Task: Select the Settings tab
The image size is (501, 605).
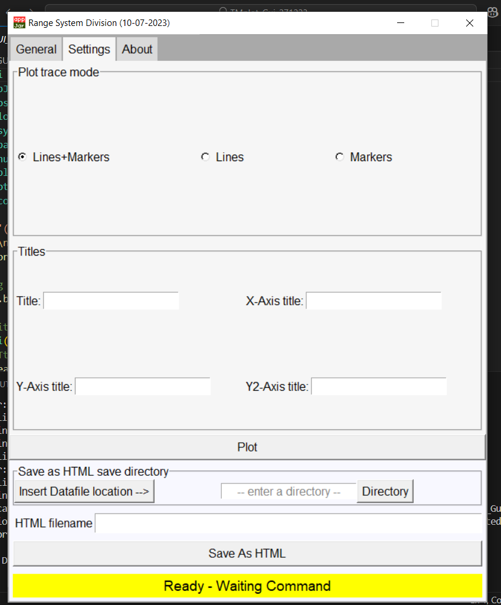Action: click(x=89, y=50)
